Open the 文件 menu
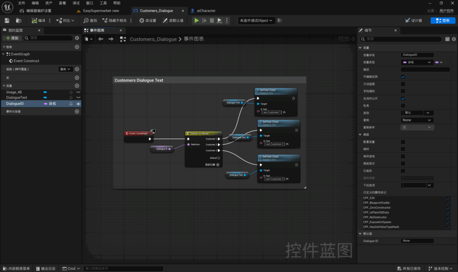The width and height of the screenshot is (458, 272). [x=21, y=3]
